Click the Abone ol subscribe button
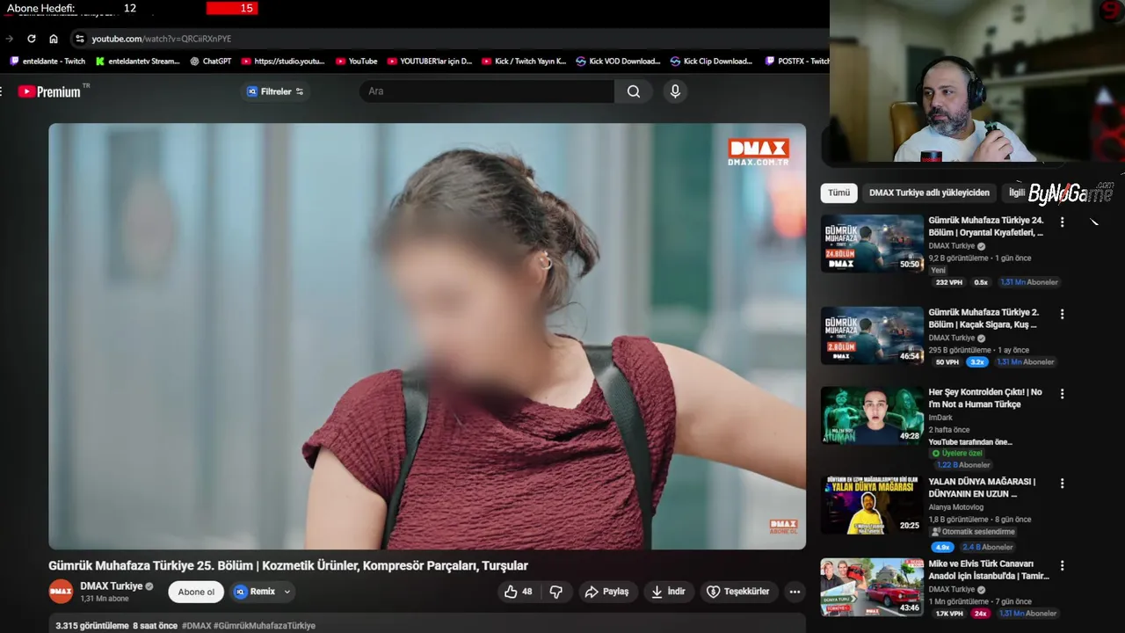This screenshot has height=633, width=1125. 196,592
